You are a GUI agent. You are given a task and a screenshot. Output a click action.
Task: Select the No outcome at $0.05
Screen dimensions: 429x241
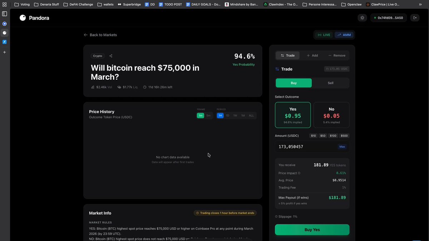tap(331, 115)
